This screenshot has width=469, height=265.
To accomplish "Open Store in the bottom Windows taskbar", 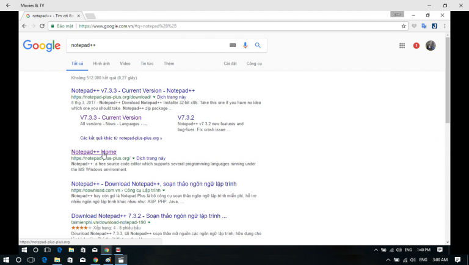I will click(x=70, y=260).
